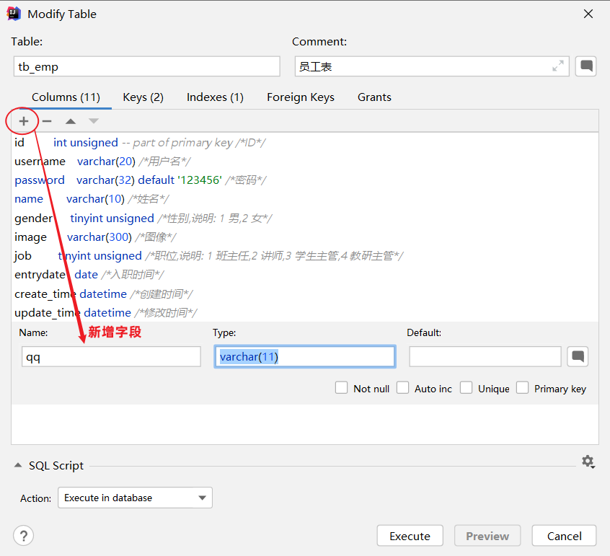610x556 pixels.
Task: Move column down with the down arrow
Action: click(x=94, y=121)
